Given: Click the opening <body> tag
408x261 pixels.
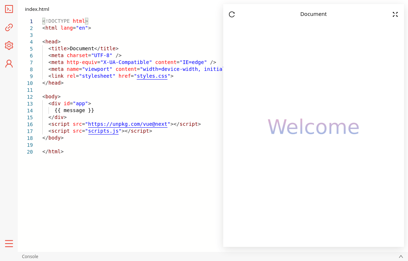Looking at the screenshot, I should pyautogui.click(x=51, y=97).
